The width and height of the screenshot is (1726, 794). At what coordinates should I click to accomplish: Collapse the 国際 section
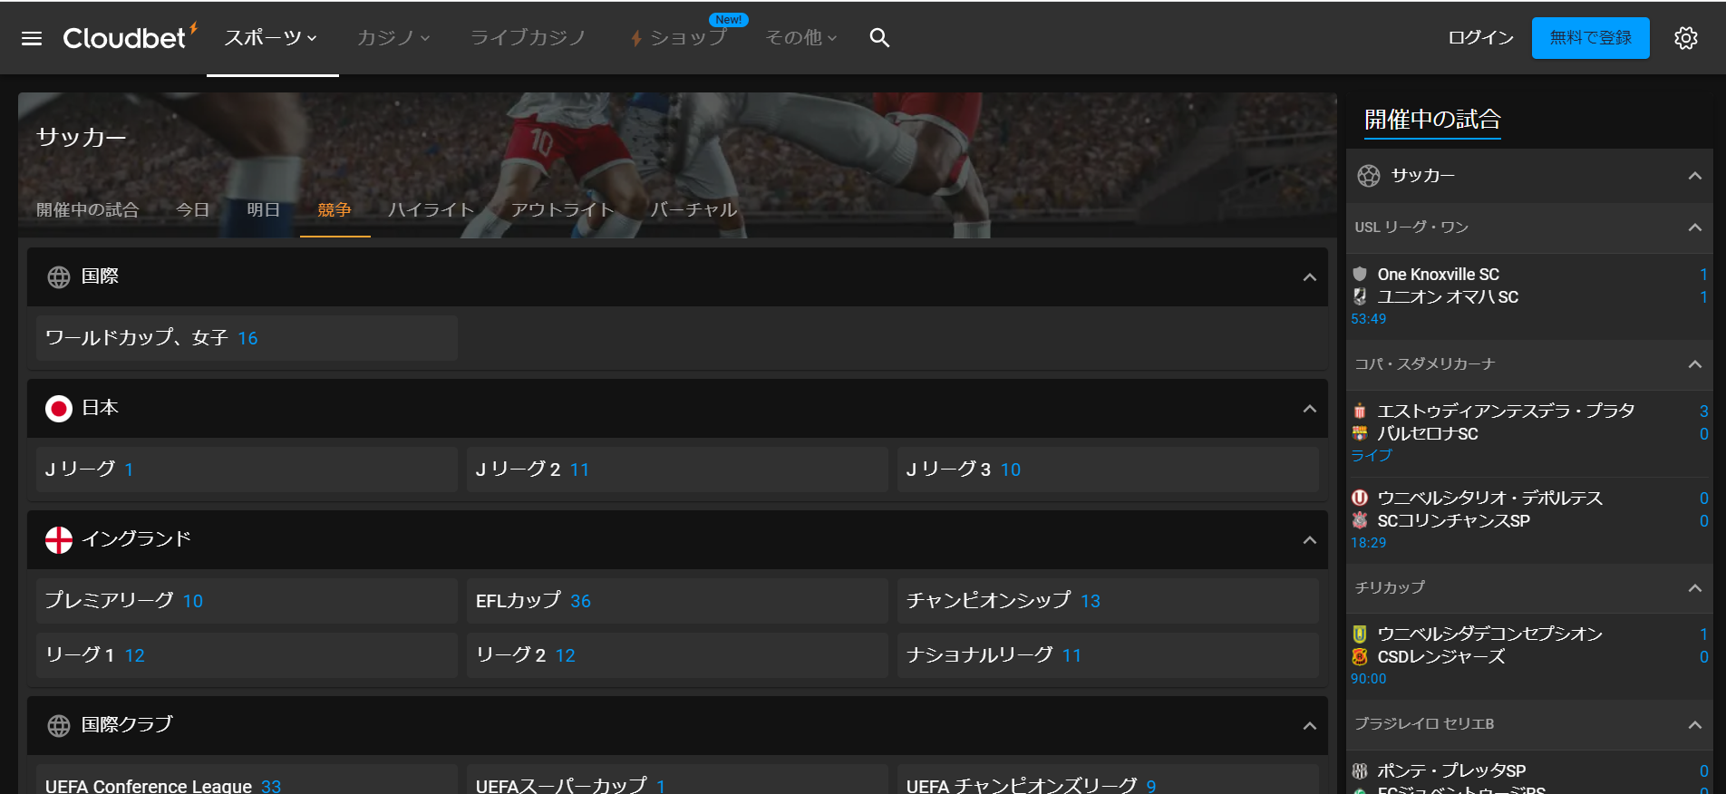tap(1310, 277)
